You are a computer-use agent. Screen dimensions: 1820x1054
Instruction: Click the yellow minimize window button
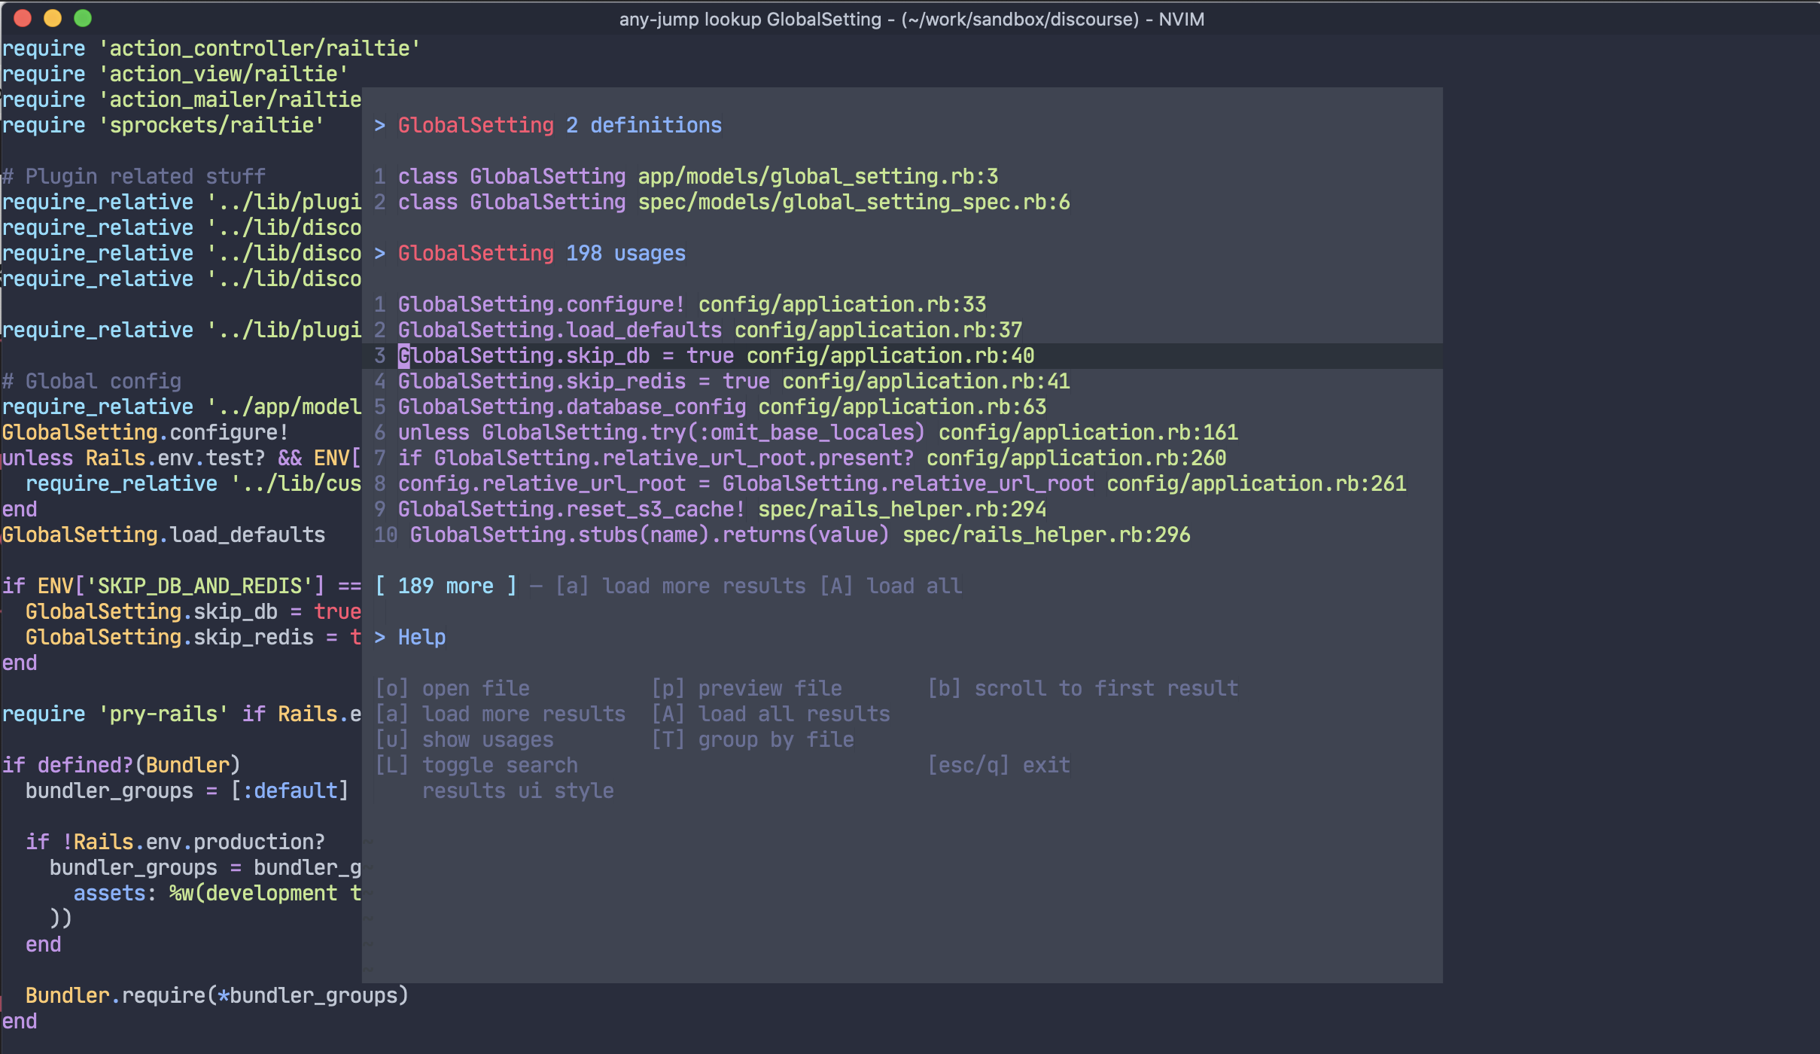tap(53, 18)
